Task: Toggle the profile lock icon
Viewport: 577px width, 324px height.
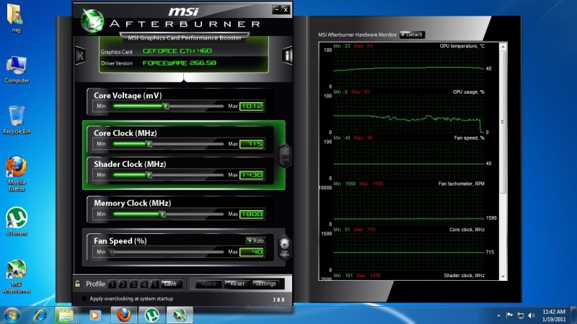Action: point(78,284)
